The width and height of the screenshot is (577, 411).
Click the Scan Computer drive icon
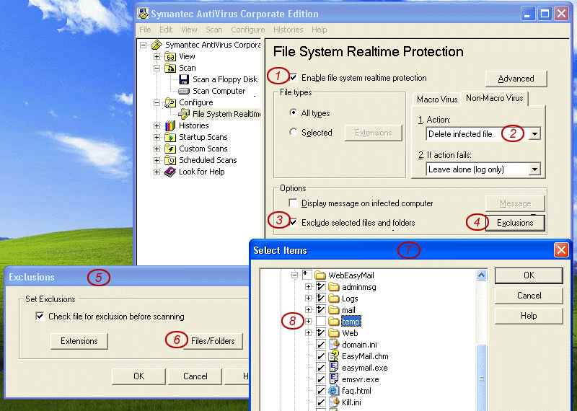coord(184,91)
